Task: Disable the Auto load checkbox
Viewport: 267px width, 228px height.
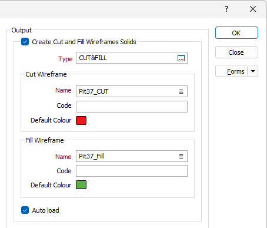Action: (25, 210)
